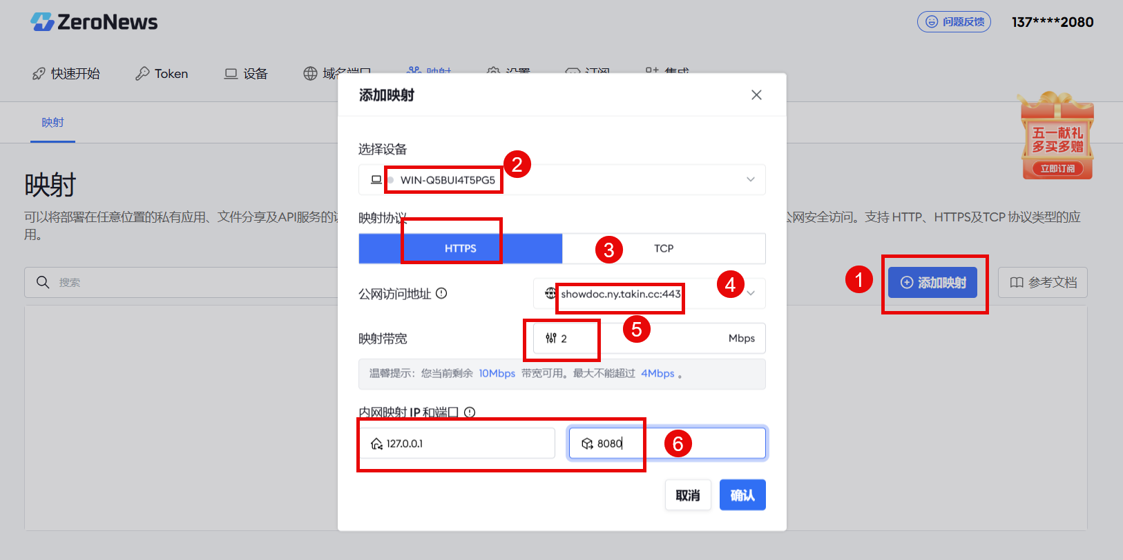Select the HTTPS protocol option
Viewport: 1123px width, 560px height.
[461, 248]
